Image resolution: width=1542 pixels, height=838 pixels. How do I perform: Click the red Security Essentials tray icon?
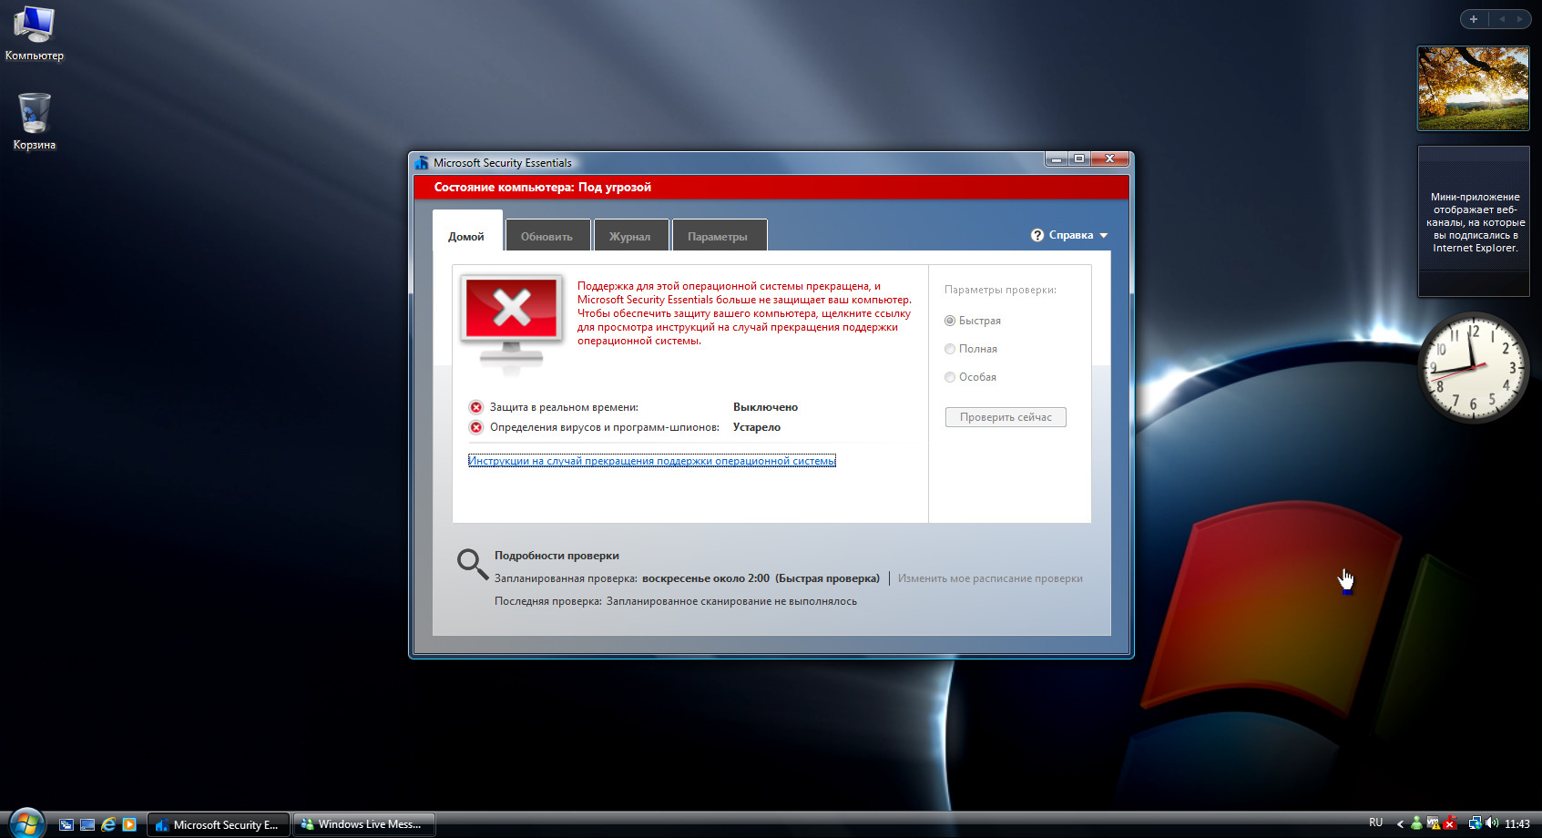(1450, 823)
